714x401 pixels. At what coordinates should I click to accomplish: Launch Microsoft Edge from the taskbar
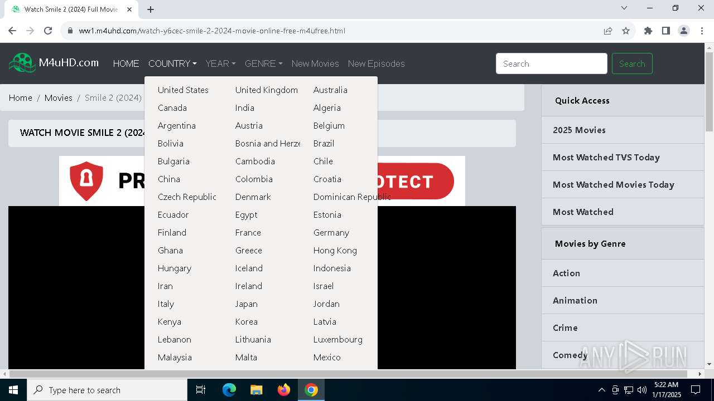[x=229, y=390]
